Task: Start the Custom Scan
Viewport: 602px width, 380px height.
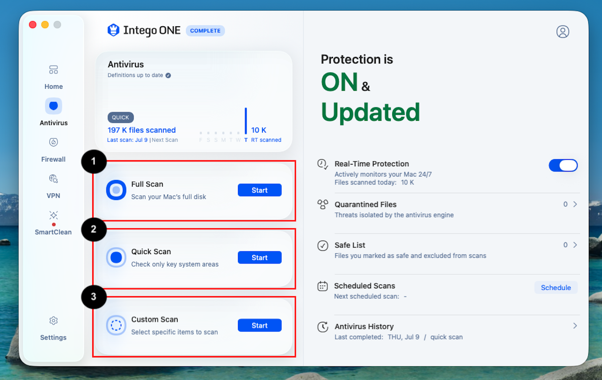Action: (260, 326)
